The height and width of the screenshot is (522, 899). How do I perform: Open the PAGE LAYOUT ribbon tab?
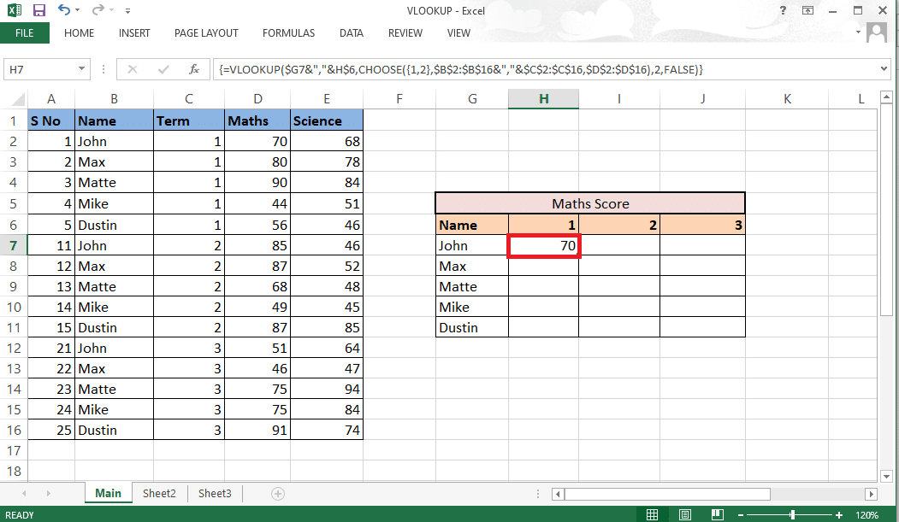(206, 33)
